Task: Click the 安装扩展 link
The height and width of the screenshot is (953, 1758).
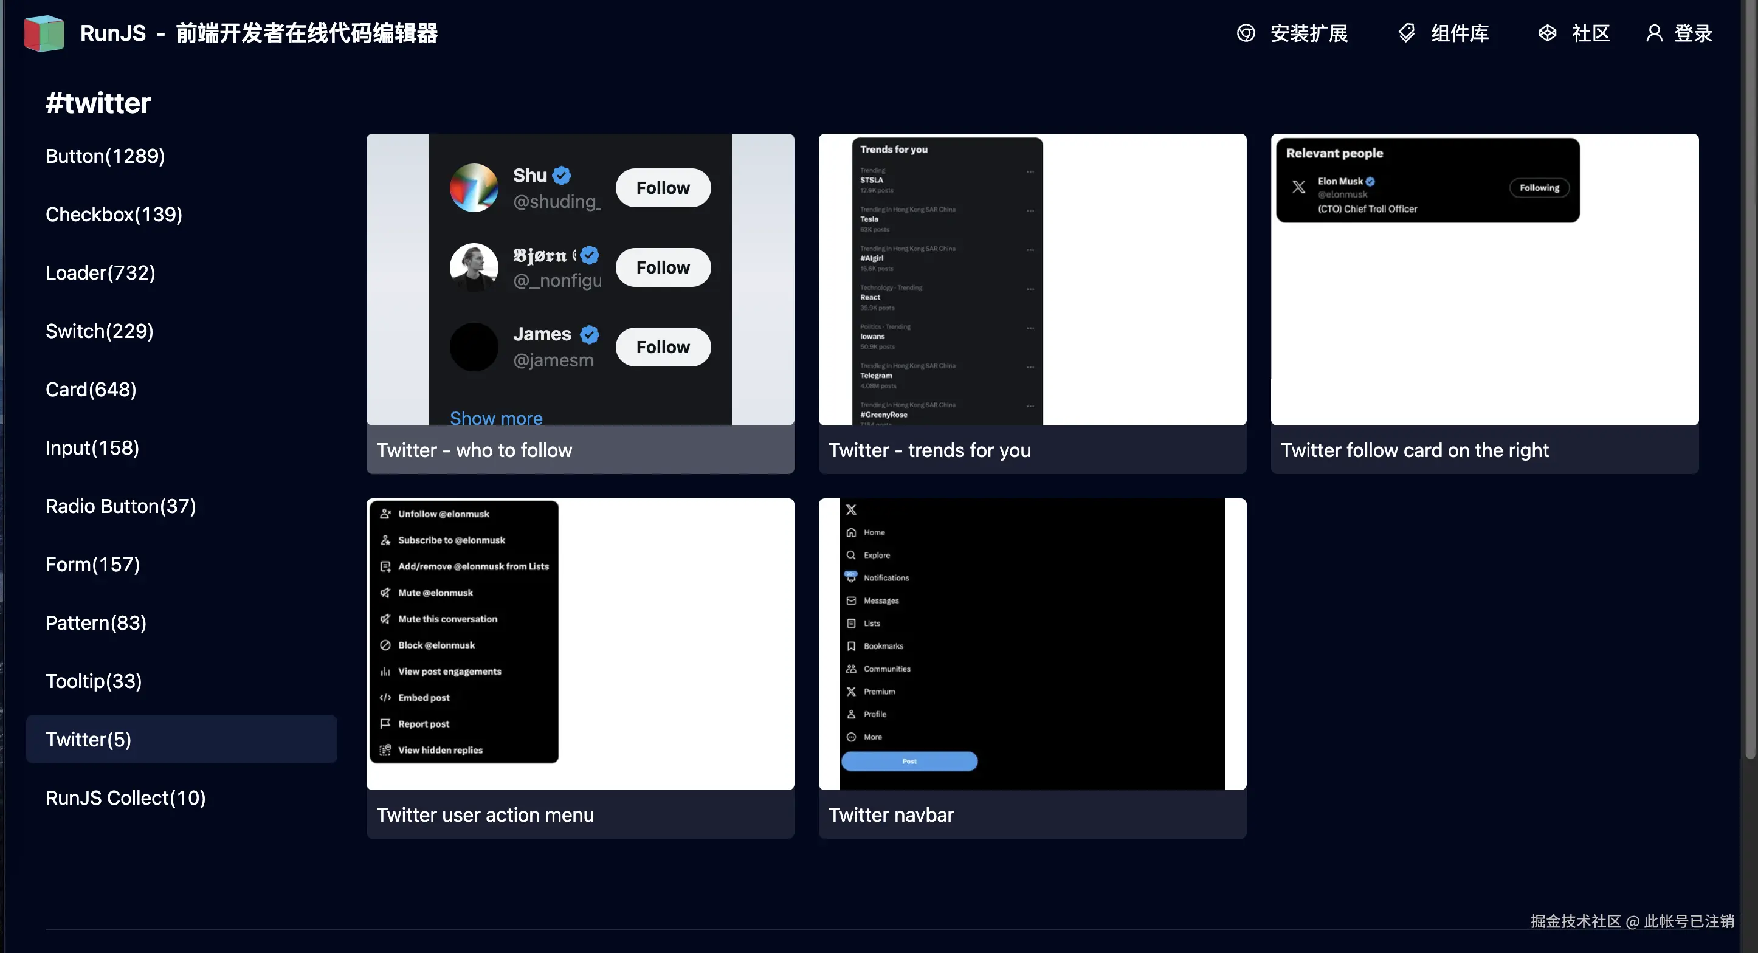Action: click(x=1309, y=33)
